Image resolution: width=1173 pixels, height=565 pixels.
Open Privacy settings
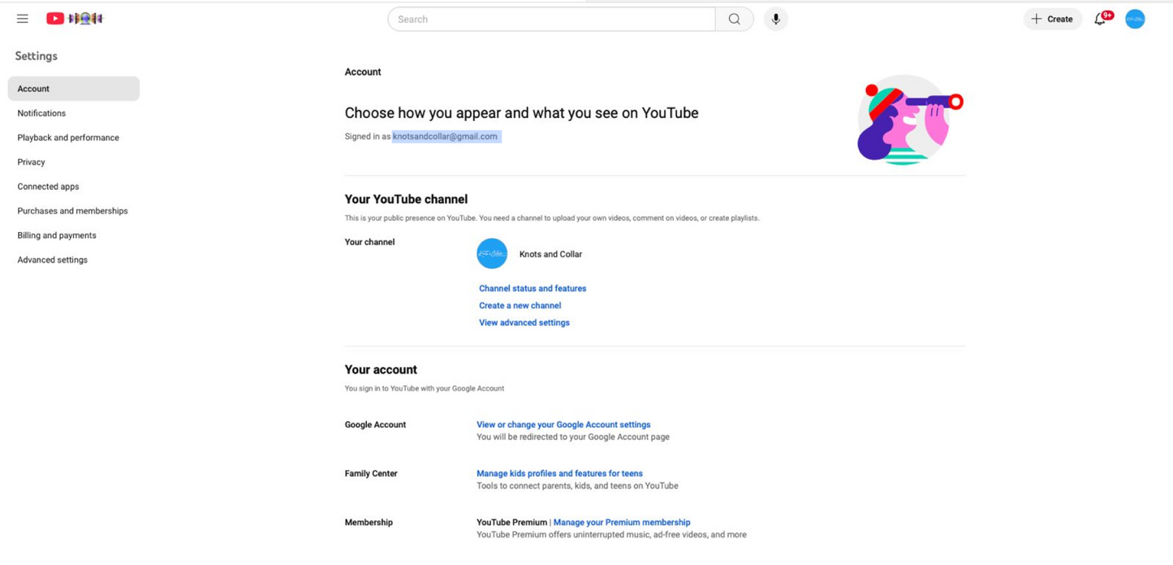pyautogui.click(x=32, y=162)
